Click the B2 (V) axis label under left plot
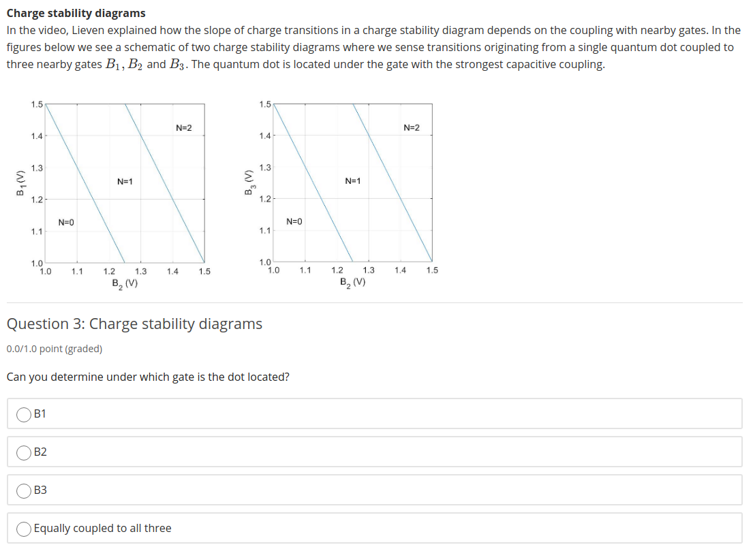The height and width of the screenshot is (547, 753). [x=125, y=282]
